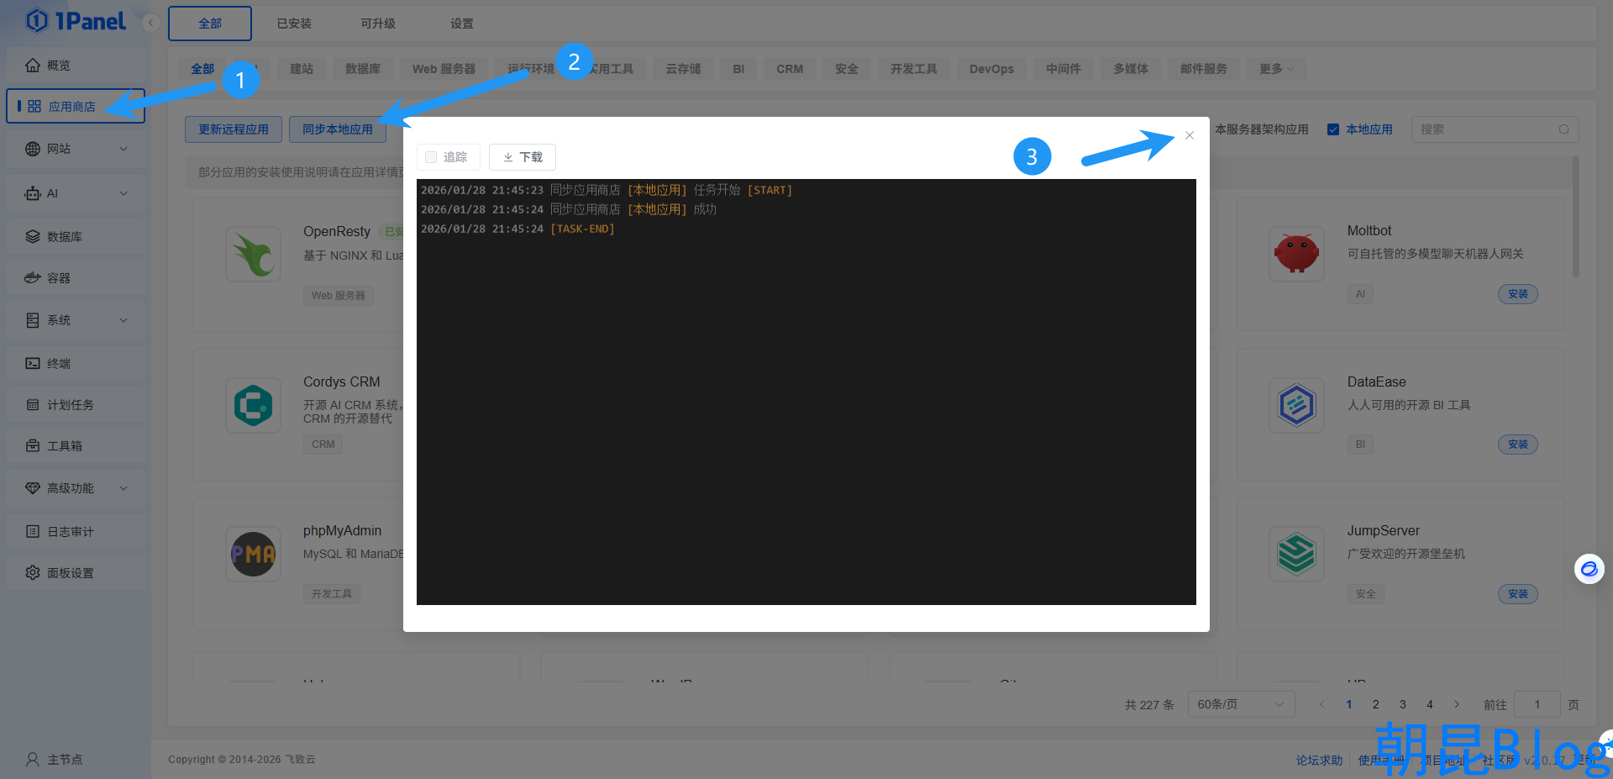Filter apps by DevOps category
This screenshot has width=1613, height=779.
[991, 69]
